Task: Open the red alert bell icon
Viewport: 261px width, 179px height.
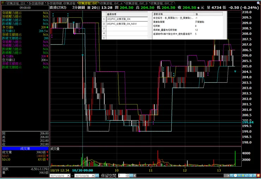Action: point(258,175)
